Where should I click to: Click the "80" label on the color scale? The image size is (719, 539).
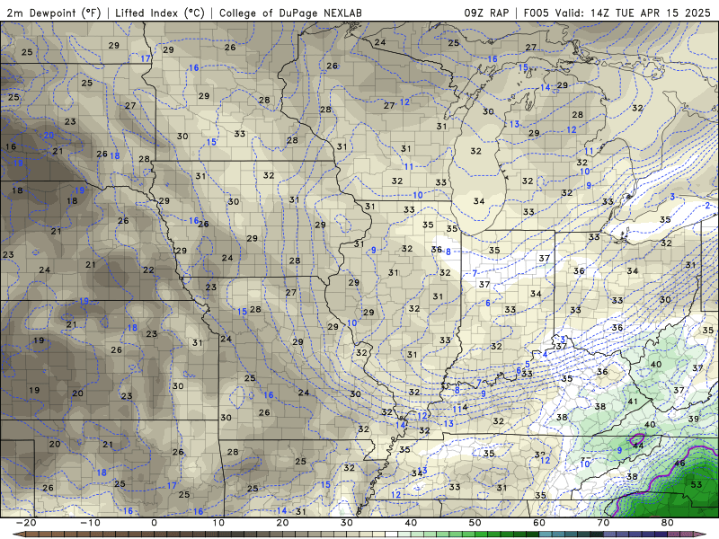coord(668,523)
